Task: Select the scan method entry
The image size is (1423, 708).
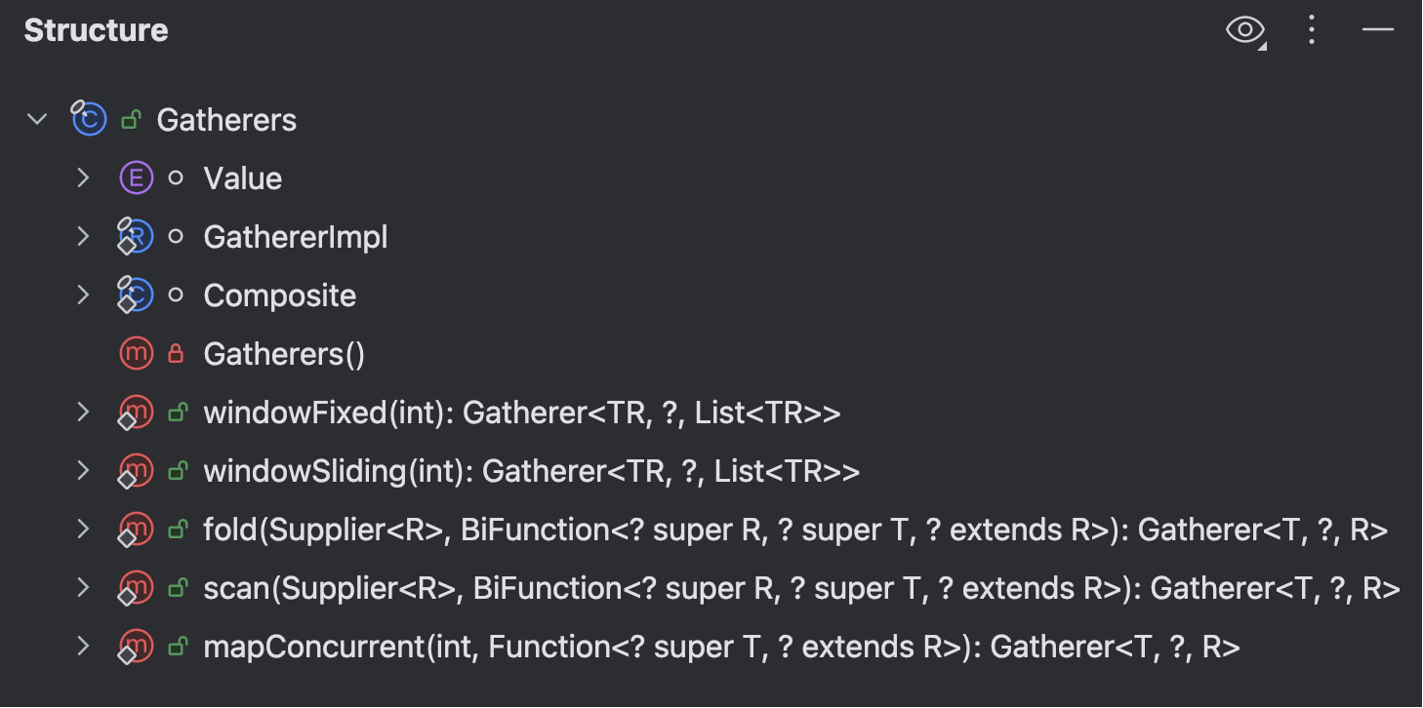Action: tap(801, 589)
